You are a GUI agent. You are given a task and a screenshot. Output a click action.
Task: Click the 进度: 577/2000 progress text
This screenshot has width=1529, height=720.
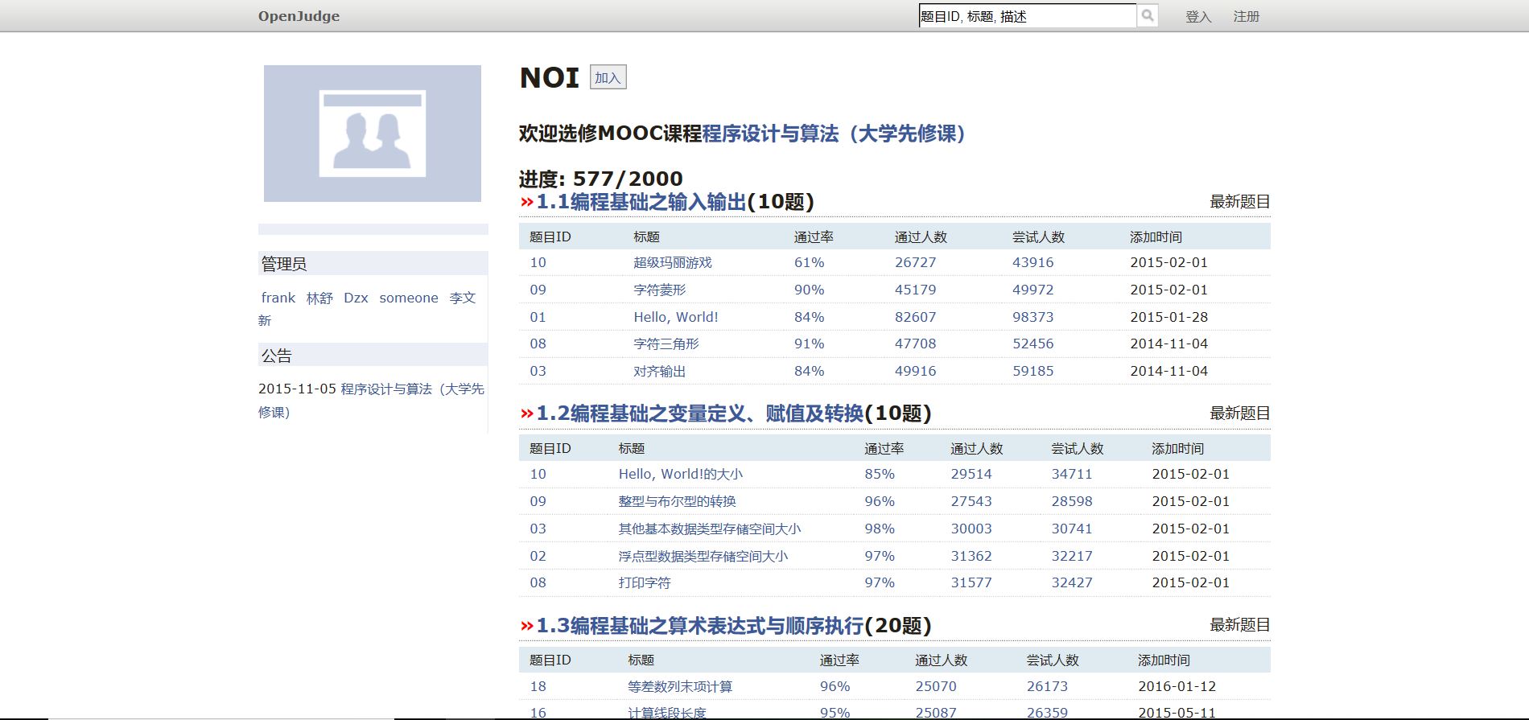pyautogui.click(x=600, y=179)
